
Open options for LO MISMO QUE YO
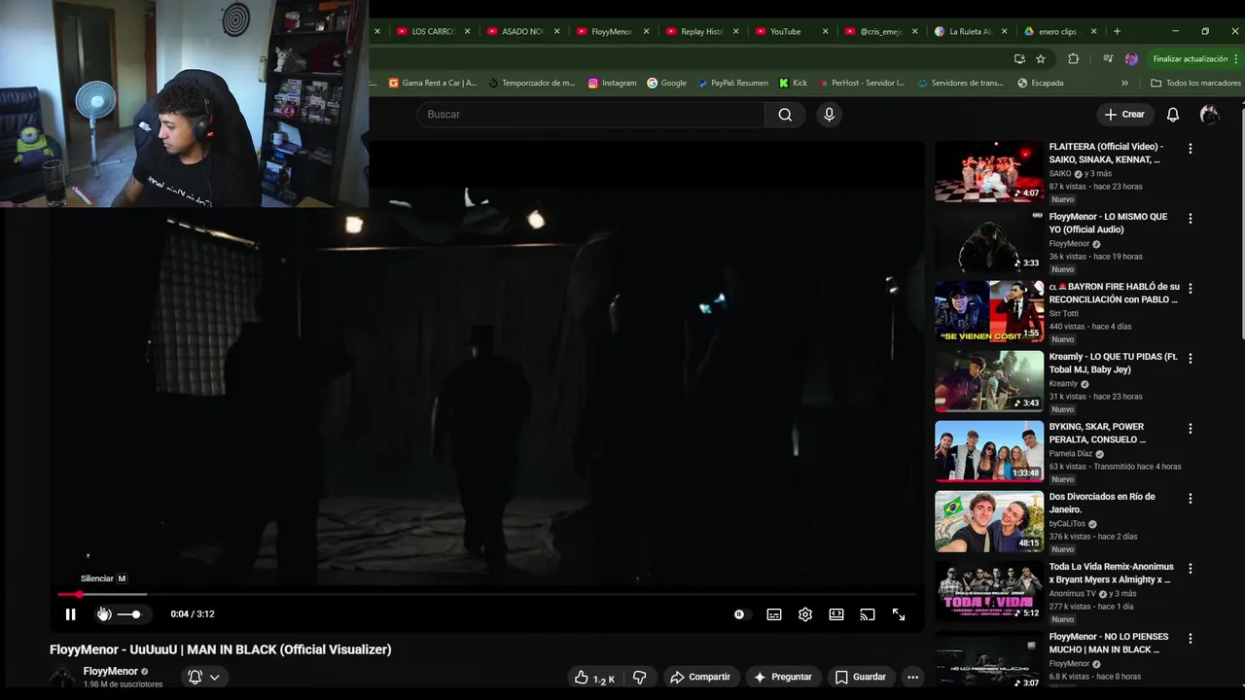(1190, 219)
